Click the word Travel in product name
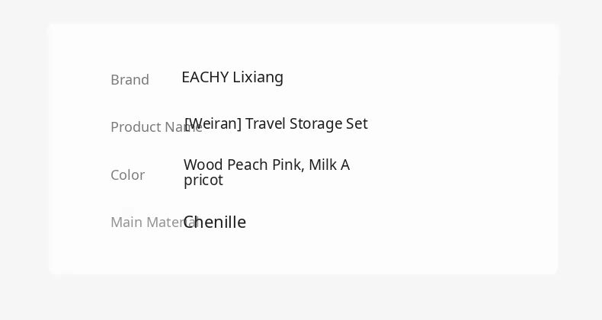Image resolution: width=602 pixels, height=320 pixels. (x=265, y=123)
